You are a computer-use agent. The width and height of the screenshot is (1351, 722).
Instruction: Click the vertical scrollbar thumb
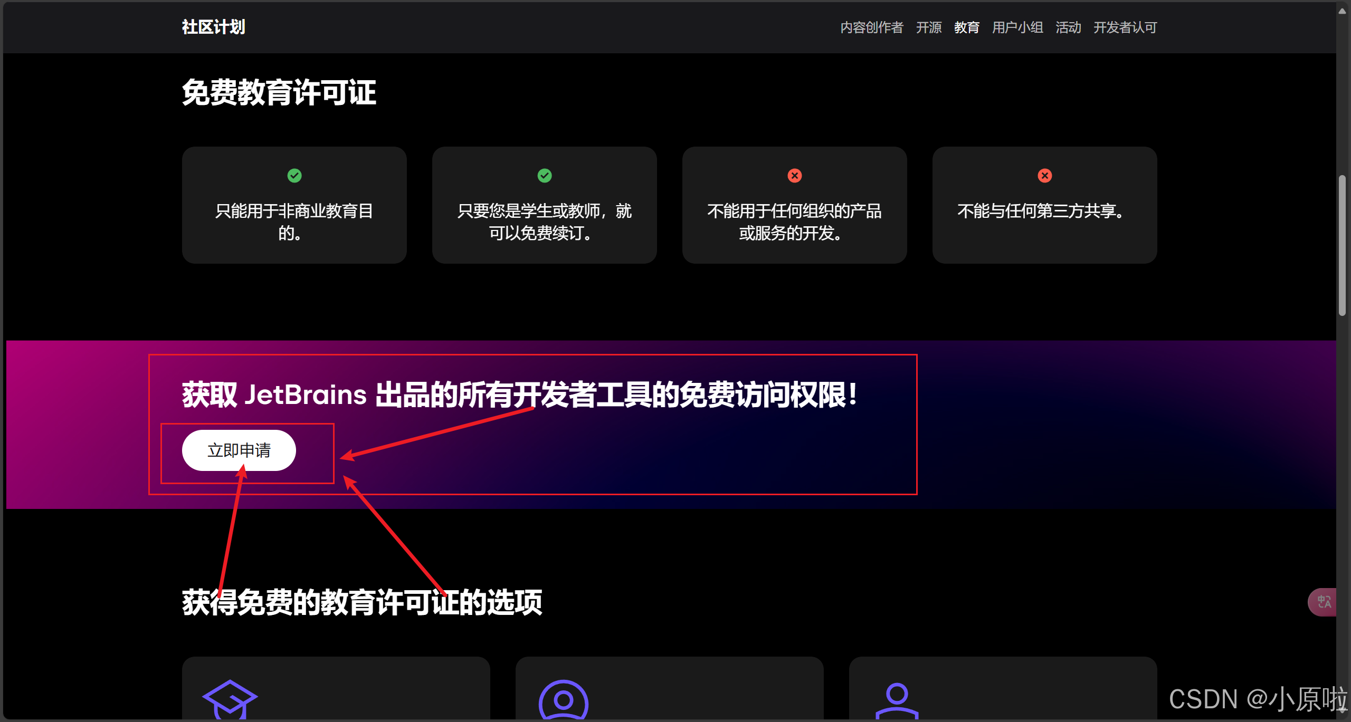(x=1342, y=245)
